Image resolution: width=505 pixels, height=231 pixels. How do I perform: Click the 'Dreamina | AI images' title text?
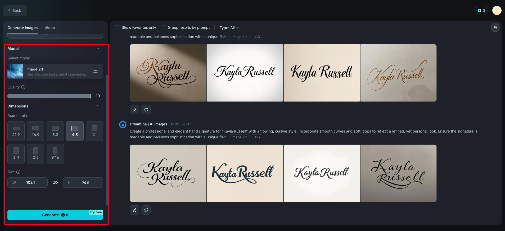click(148, 124)
